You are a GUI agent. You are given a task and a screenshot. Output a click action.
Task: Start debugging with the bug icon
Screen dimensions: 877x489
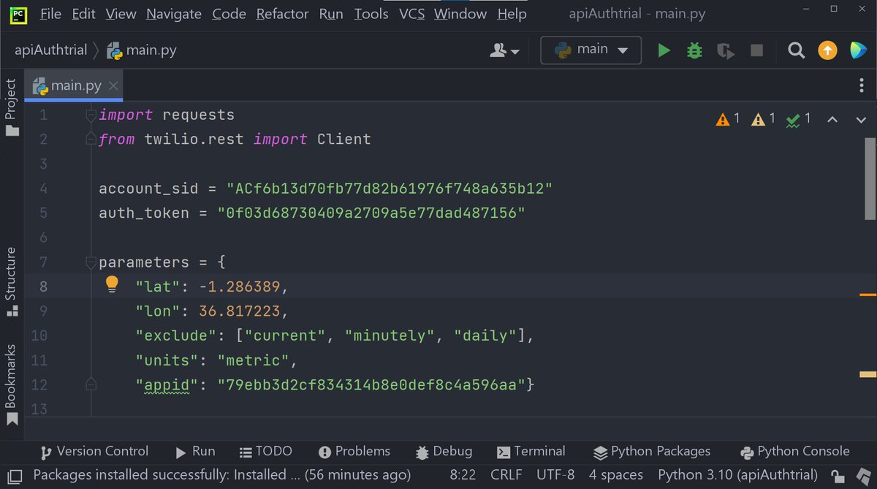(694, 50)
